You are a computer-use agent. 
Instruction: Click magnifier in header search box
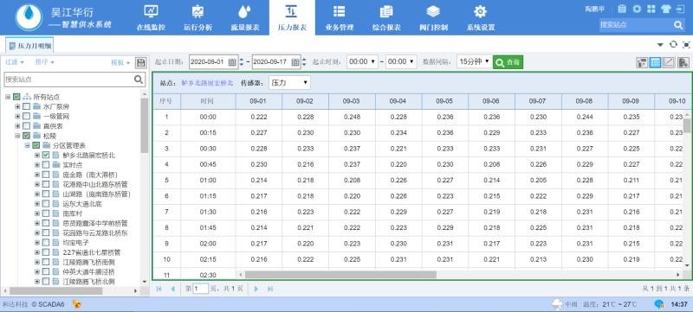tap(678, 25)
